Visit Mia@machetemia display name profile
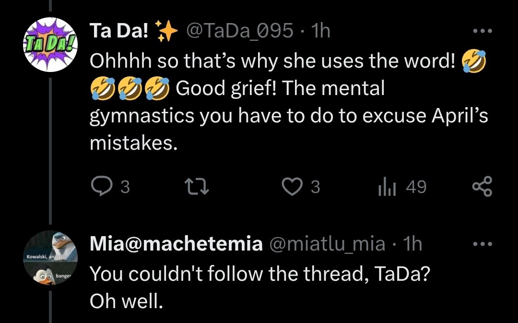Viewport: 518px width, 323px height. coord(177,244)
